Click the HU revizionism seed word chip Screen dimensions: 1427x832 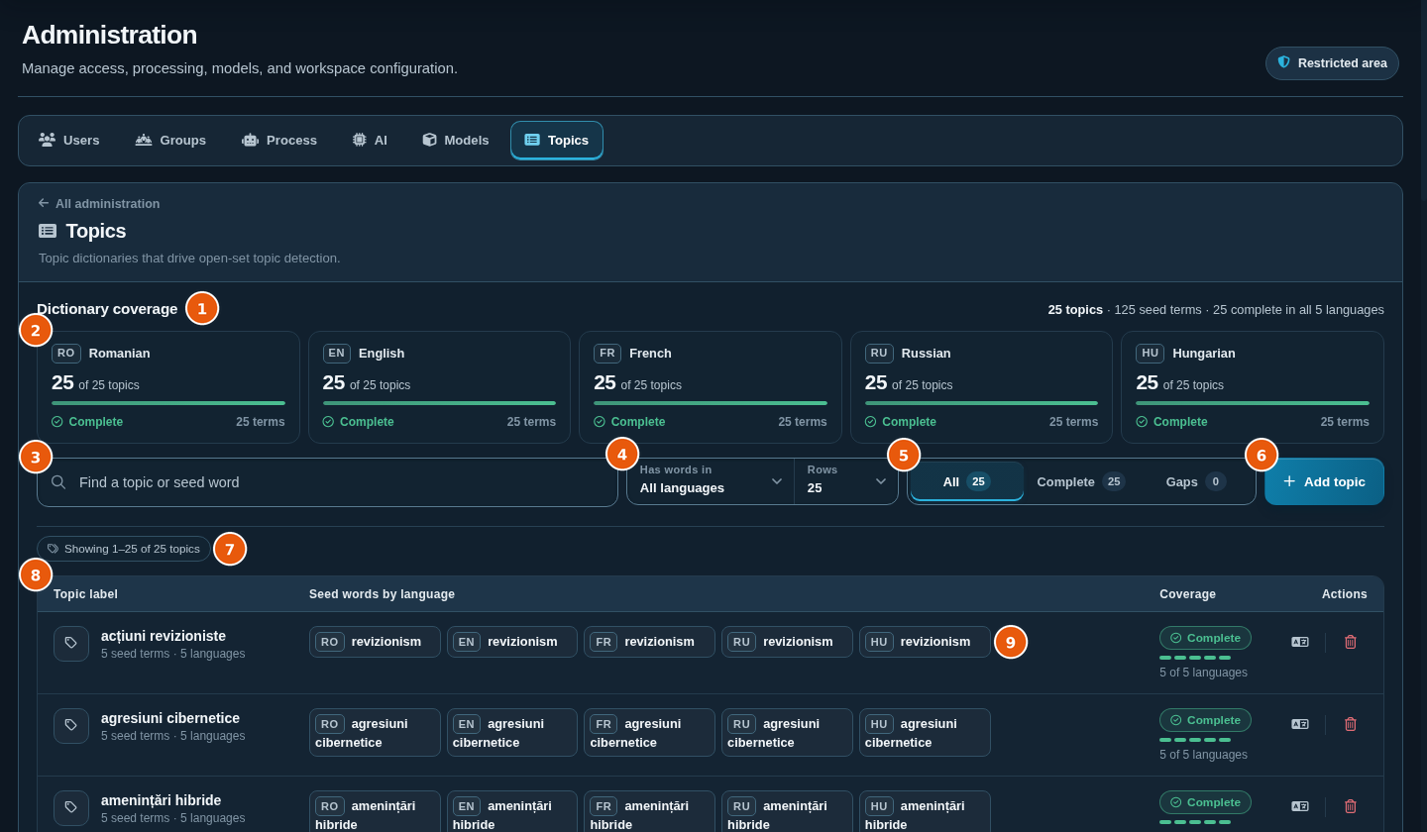[925, 642]
